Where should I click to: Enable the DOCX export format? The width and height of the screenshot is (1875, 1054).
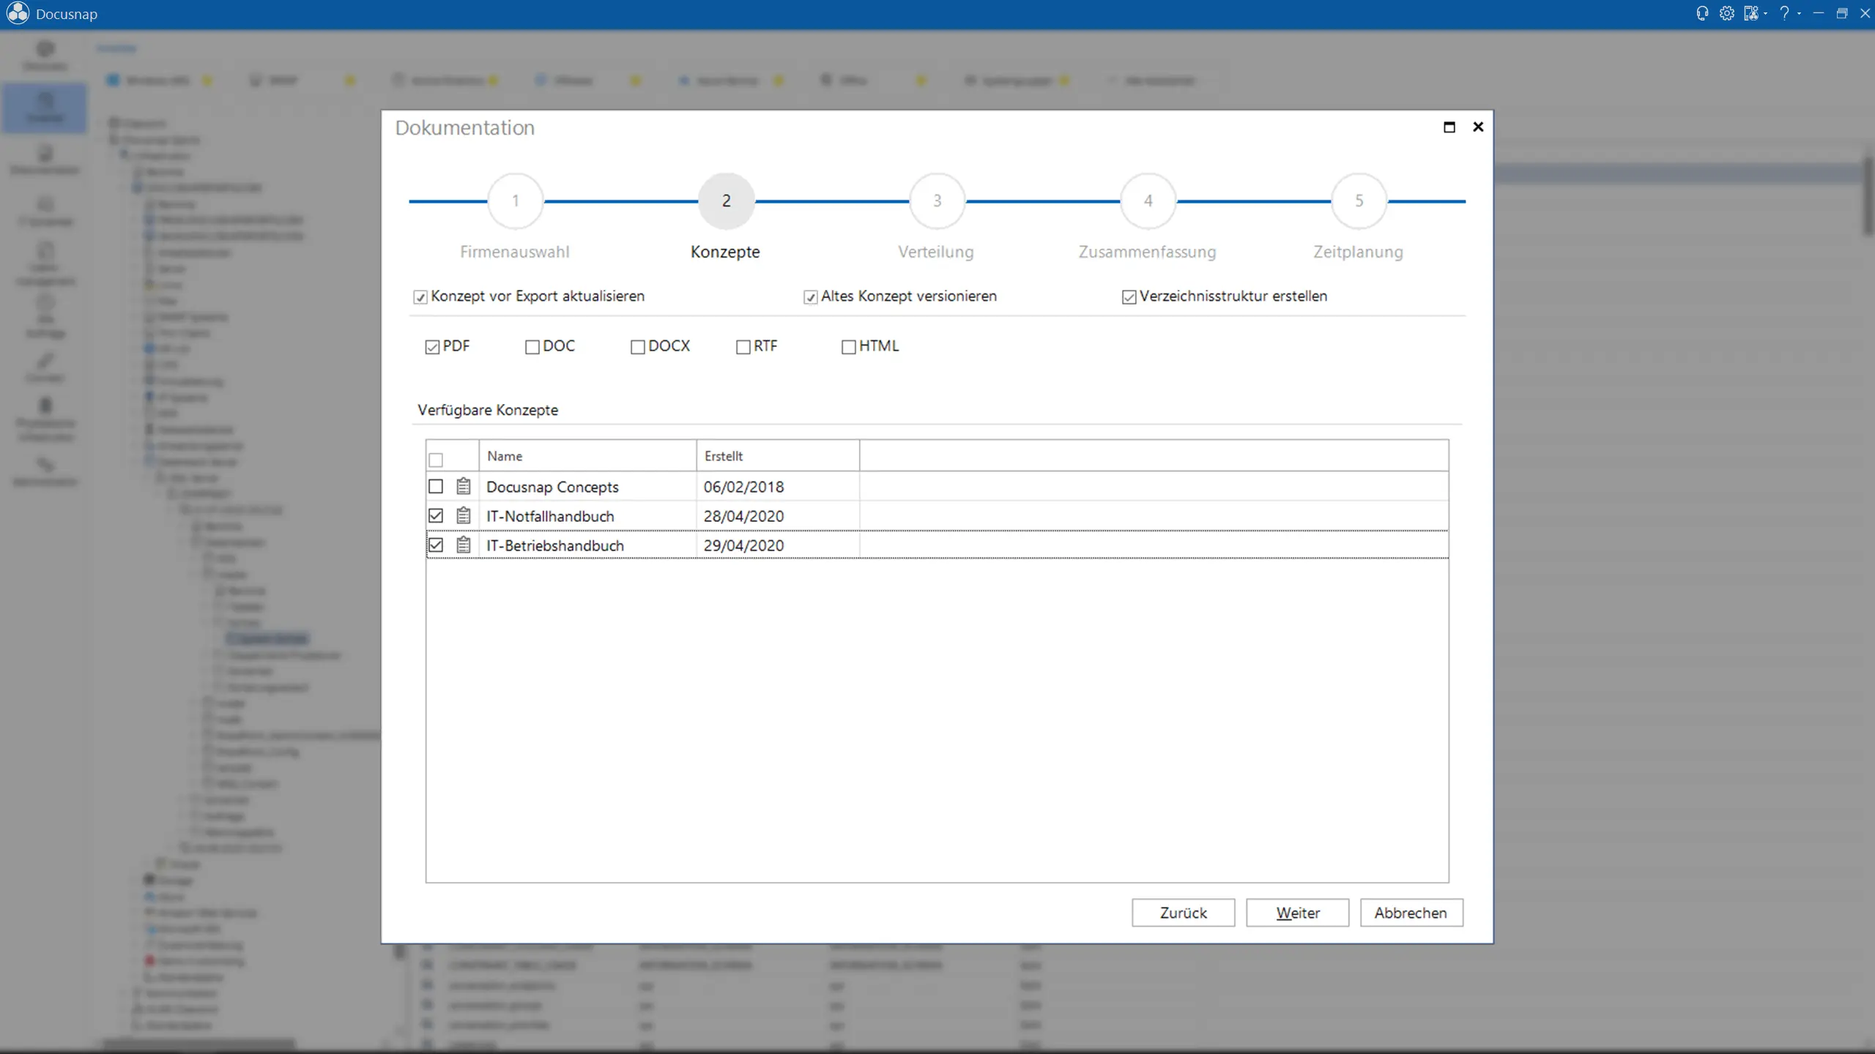click(x=638, y=347)
